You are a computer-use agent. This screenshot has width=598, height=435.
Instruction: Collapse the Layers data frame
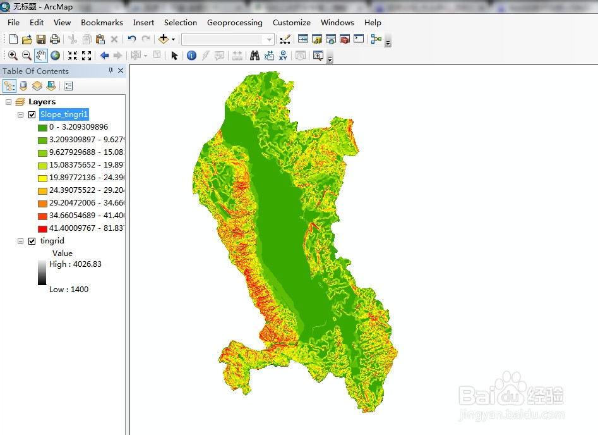click(x=8, y=102)
